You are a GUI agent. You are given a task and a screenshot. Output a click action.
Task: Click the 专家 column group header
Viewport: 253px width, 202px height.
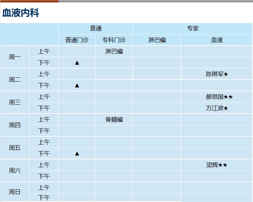(193, 29)
